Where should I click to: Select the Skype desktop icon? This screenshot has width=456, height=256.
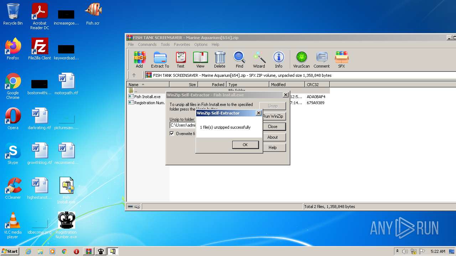13,154
